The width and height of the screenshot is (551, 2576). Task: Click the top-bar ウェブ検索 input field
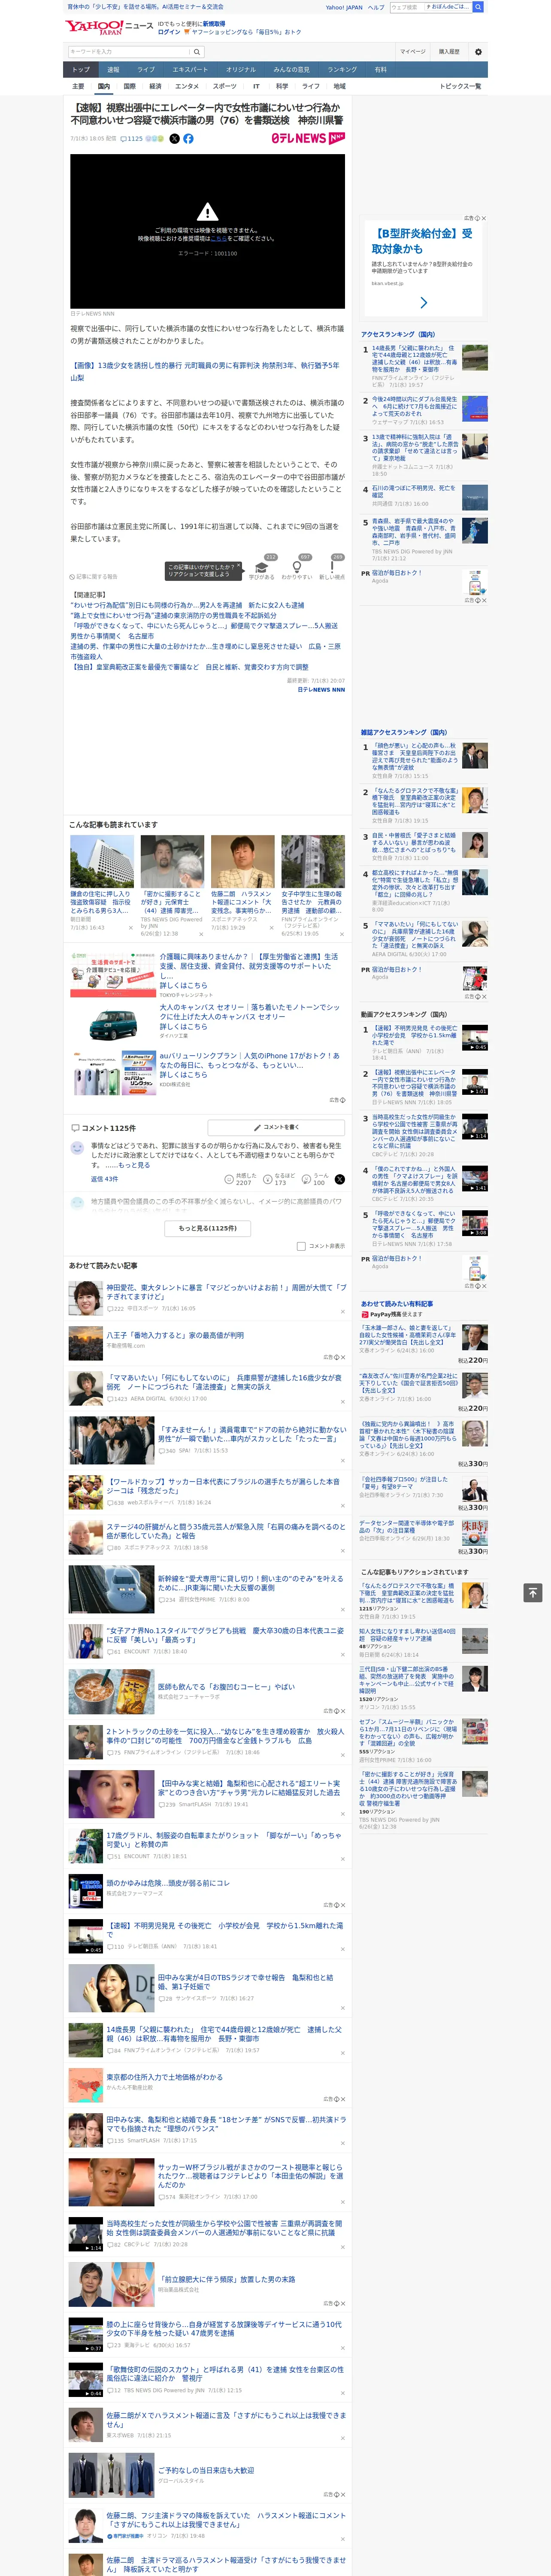(x=430, y=7)
